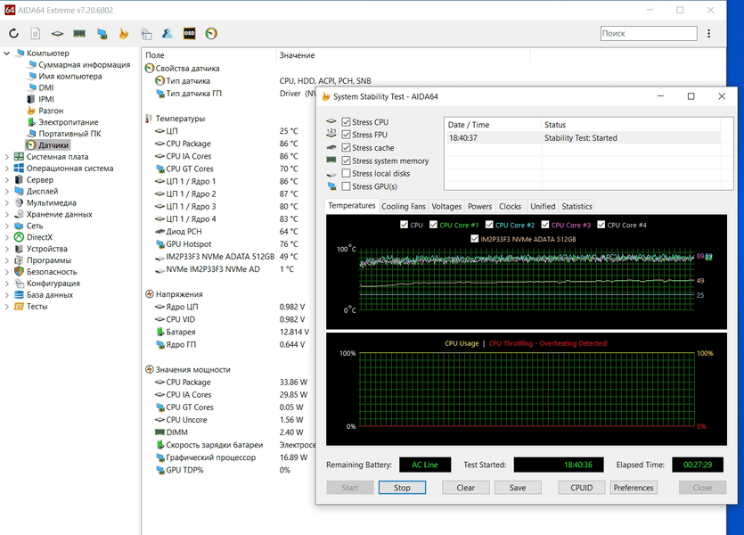Viewport: 744px width, 535px height.
Task: Switch to the Voltages tab
Action: pos(446,207)
